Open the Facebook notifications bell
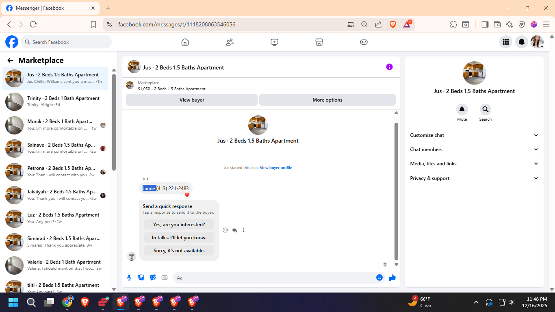The height and width of the screenshot is (312, 555). click(522, 42)
